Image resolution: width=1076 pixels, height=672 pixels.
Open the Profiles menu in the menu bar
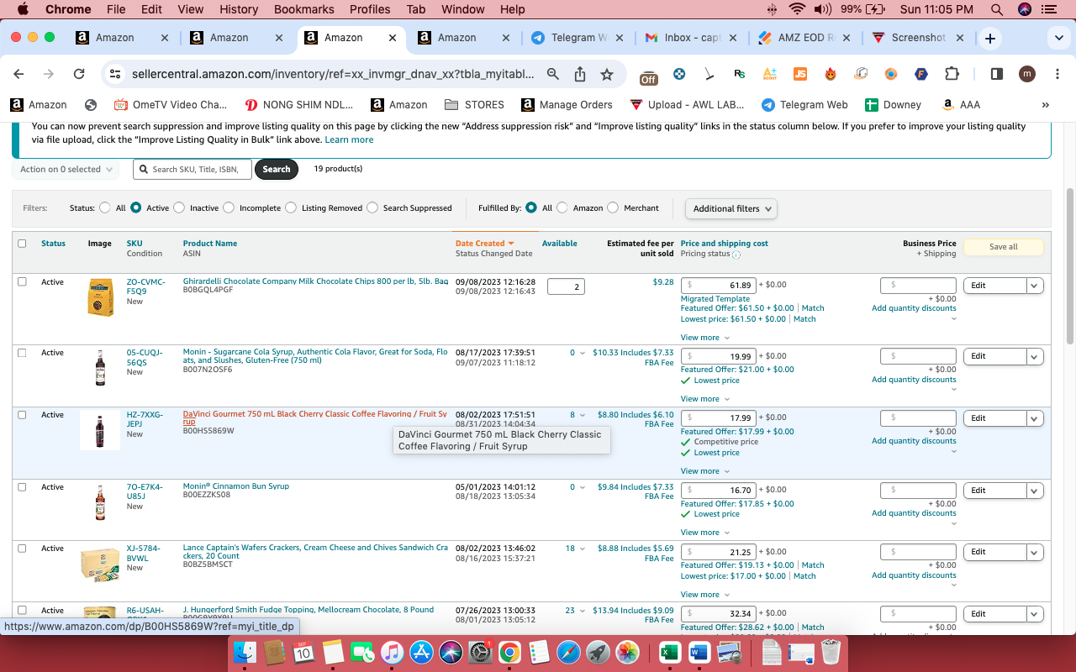[370, 9]
